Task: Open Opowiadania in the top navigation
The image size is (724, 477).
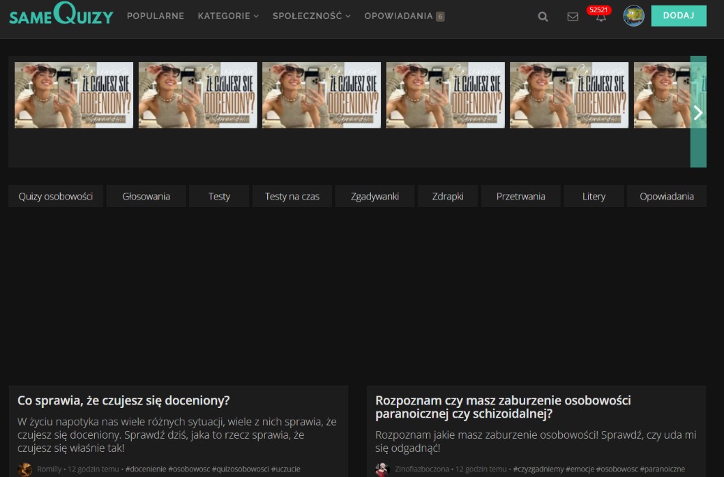Action: (399, 16)
